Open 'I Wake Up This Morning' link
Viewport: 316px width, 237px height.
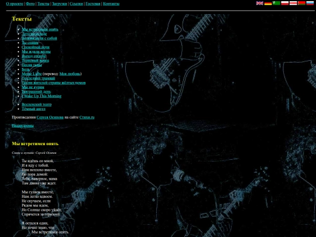(x=42, y=96)
